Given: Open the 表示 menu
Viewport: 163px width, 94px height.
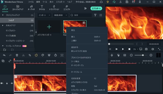Looking at the screenshot, I should click(x=51, y=2).
